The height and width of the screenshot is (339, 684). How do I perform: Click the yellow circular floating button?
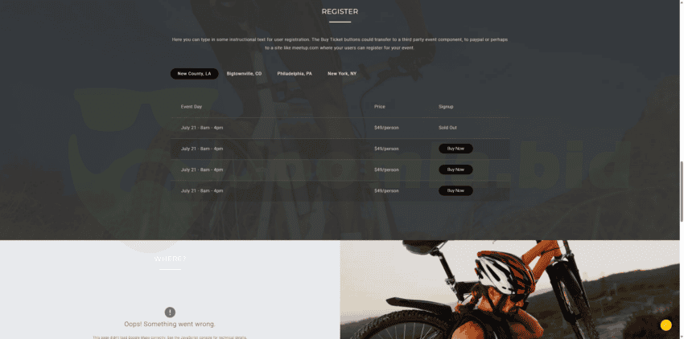point(665,325)
